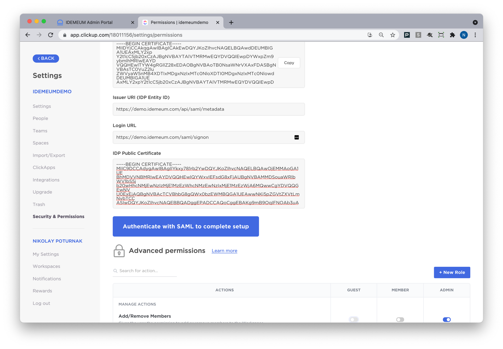Copy the SP certificate with Copy button
The image size is (503, 349).
289,63
